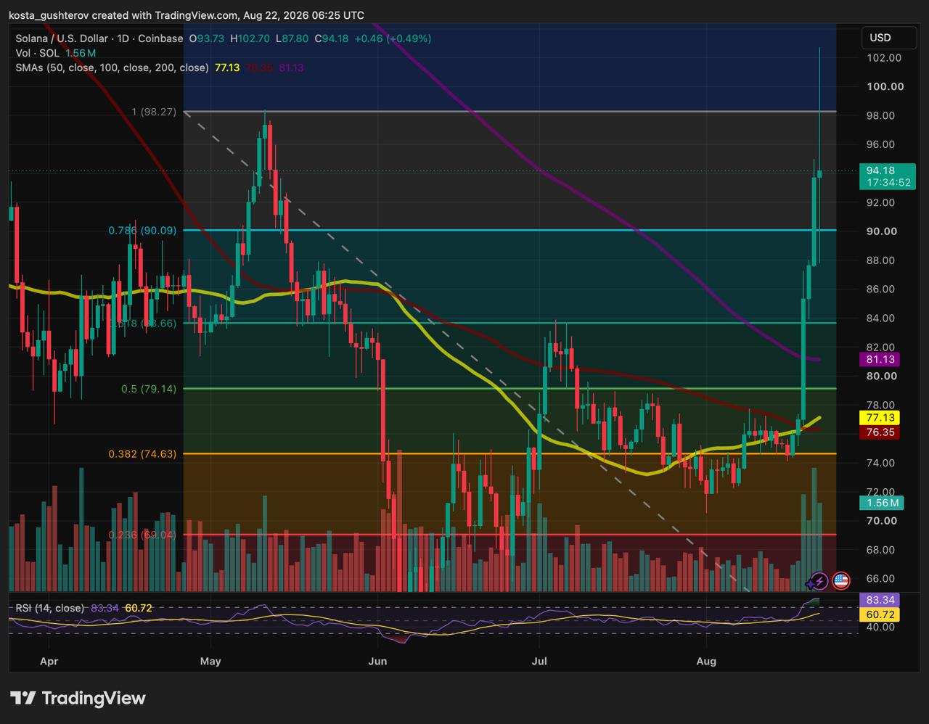Select the RSI (14, close) indicator legend

49,608
